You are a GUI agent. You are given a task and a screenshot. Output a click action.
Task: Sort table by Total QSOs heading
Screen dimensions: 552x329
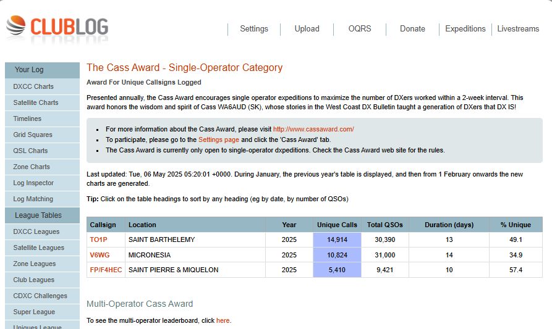pyautogui.click(x=383, y=225)
